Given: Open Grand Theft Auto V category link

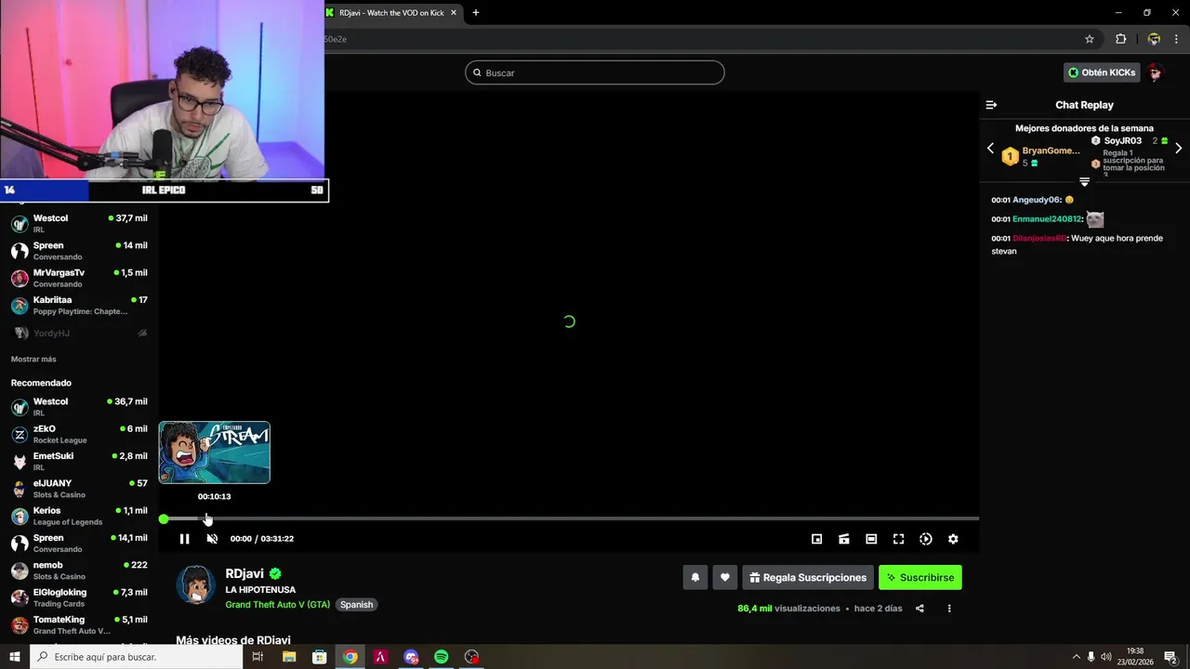Looking at the screenshot, I should [x=277, y=604].
